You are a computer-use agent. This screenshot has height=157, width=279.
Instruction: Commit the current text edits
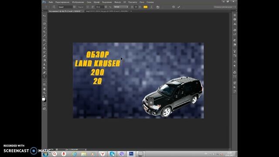pos(179,7)
